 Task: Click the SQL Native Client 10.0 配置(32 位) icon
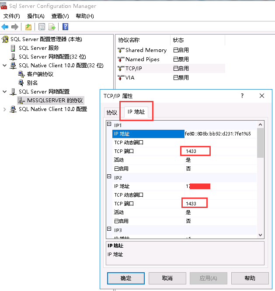tap(13, 66)
